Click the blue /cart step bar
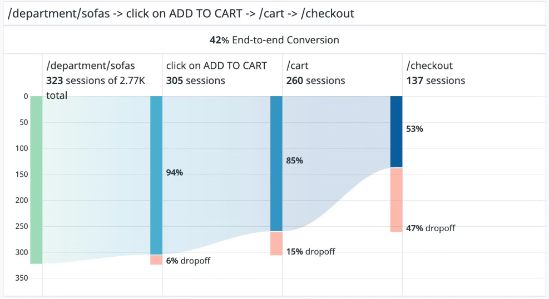549x299 pixels. pos(276,163)
